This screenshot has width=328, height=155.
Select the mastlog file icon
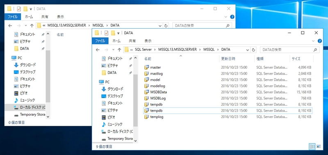[146, 73]
